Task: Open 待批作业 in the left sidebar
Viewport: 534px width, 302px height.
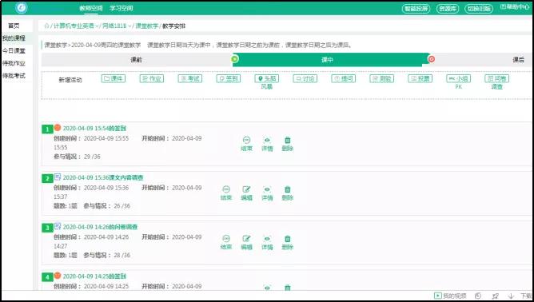Action: pyautogui.click(x=14, y=63)
